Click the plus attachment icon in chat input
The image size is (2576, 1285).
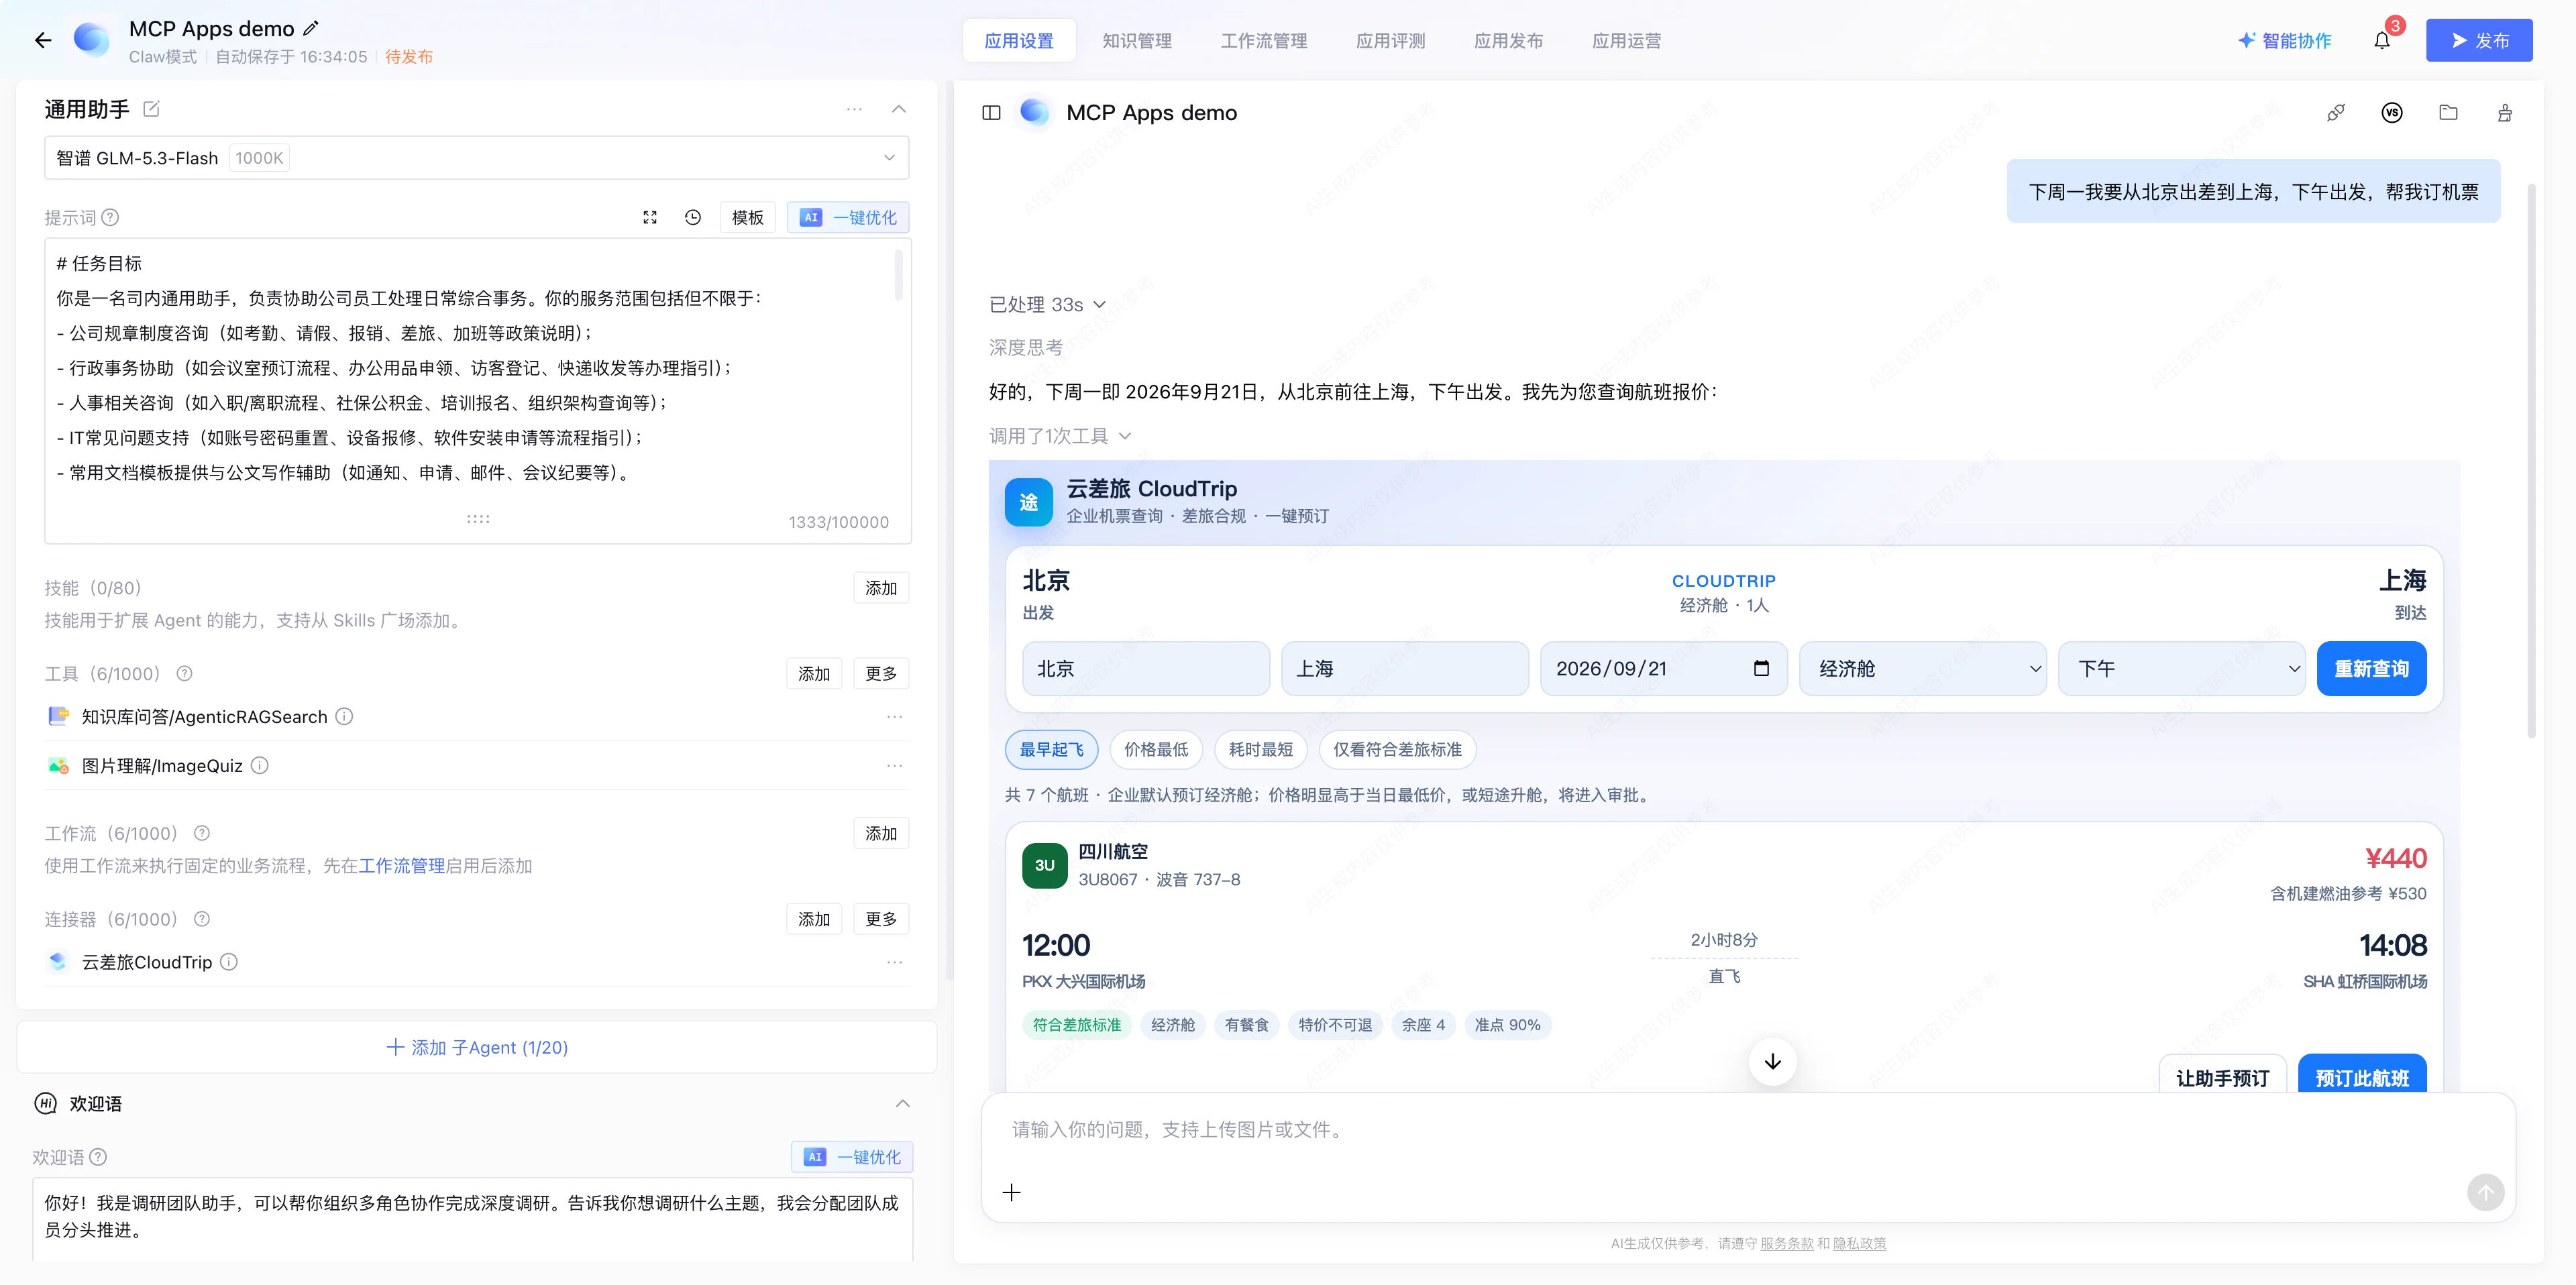click(1012, 1192)
